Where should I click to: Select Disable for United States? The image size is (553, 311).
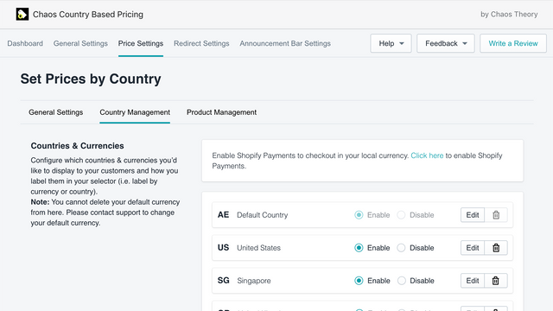401,248
